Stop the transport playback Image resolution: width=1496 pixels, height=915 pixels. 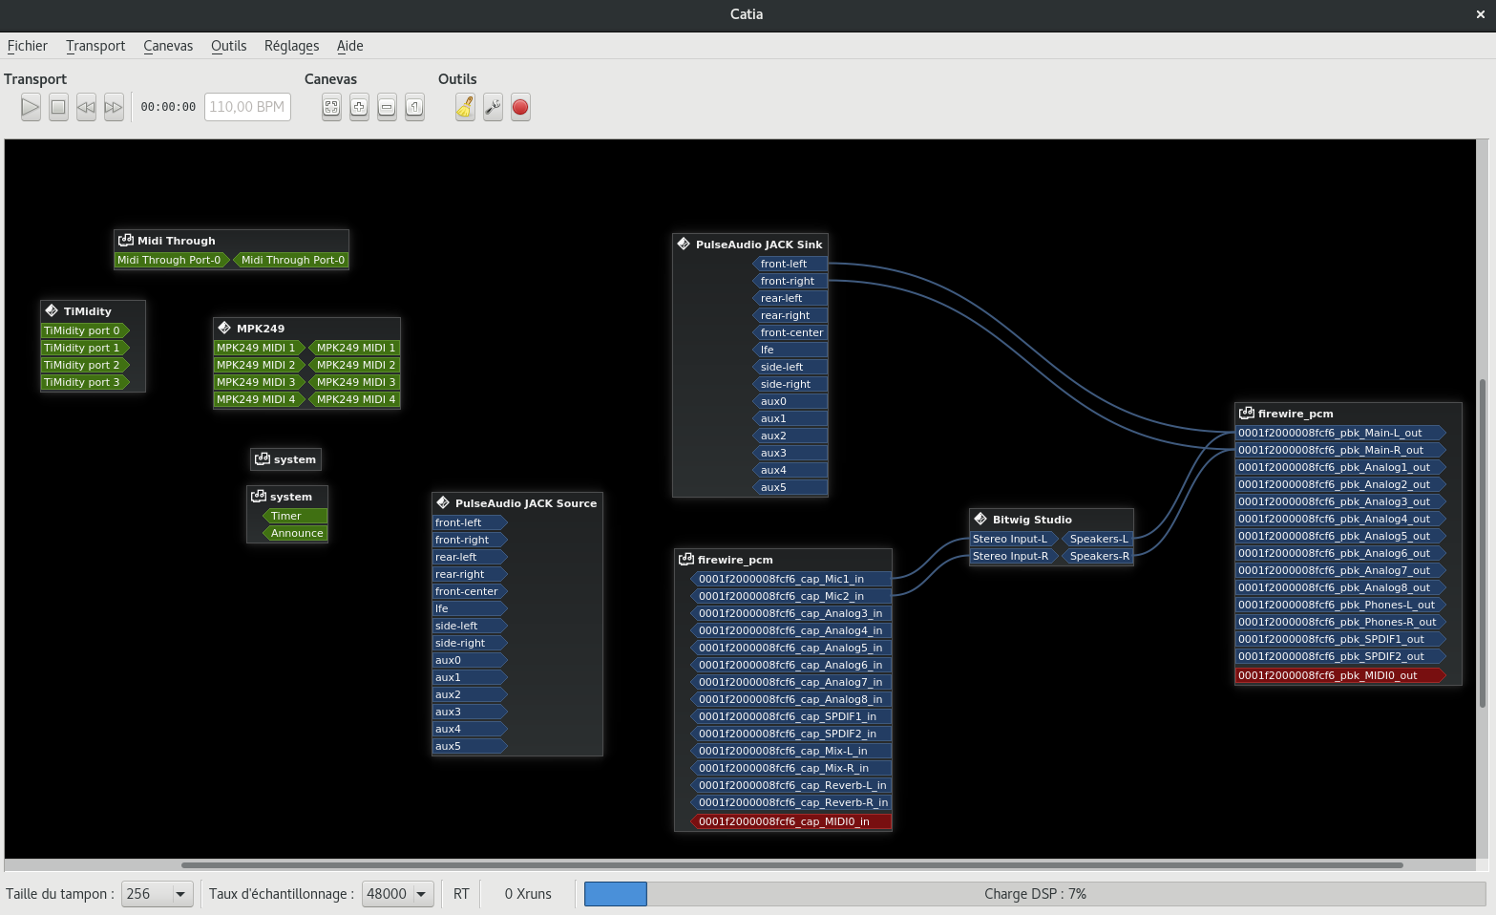click(x=58, y=107)
